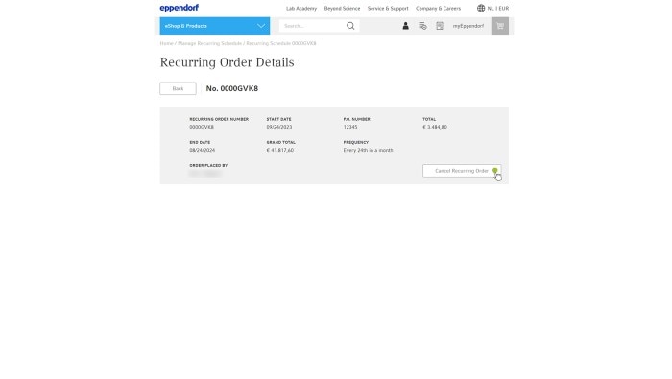Select the P.O. number value 12345
Screen dimensions: 672x379
tap(350, 127)
